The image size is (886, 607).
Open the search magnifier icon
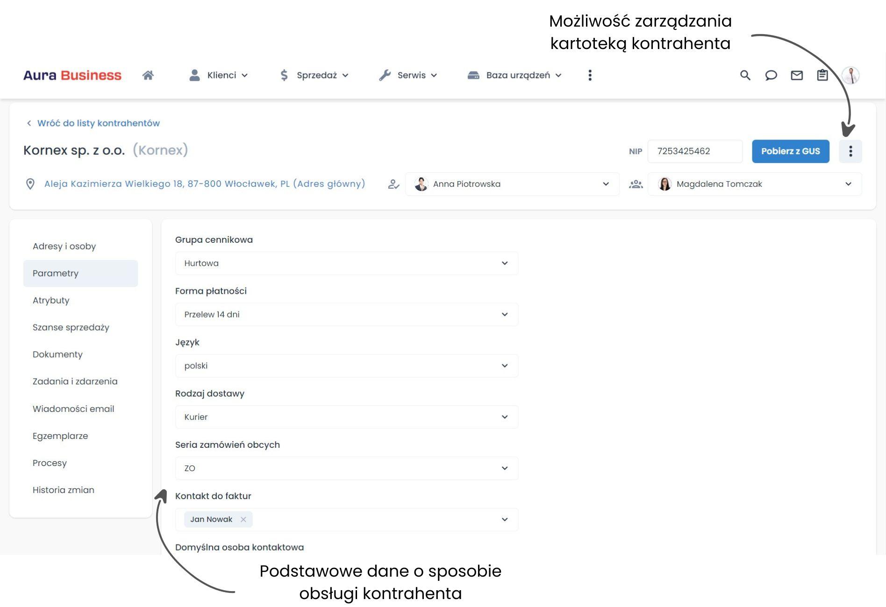[745, 75]
